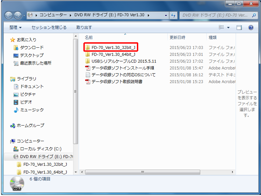Click the change view icon
The height and width of the screenshot is (196, 261).
point(221,28)
